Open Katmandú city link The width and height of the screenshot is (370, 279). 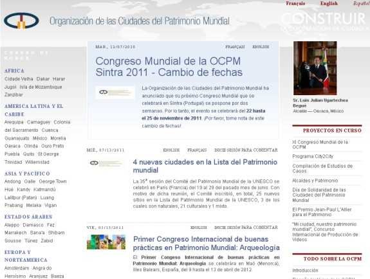click(x=44, y=190)
